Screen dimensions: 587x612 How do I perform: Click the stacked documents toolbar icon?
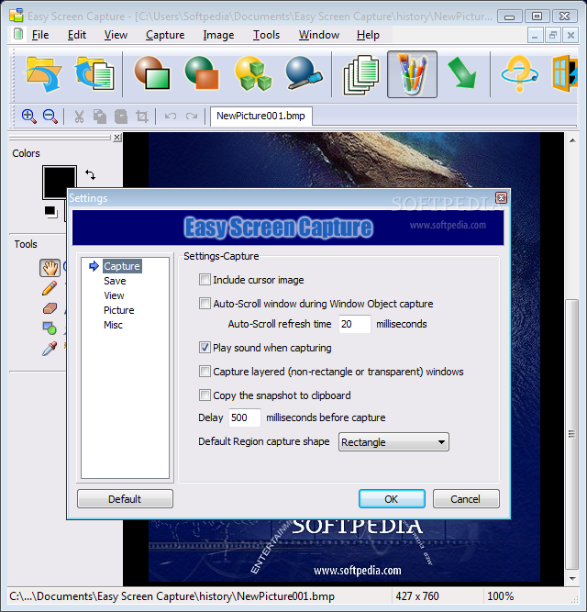coord(360,74)
